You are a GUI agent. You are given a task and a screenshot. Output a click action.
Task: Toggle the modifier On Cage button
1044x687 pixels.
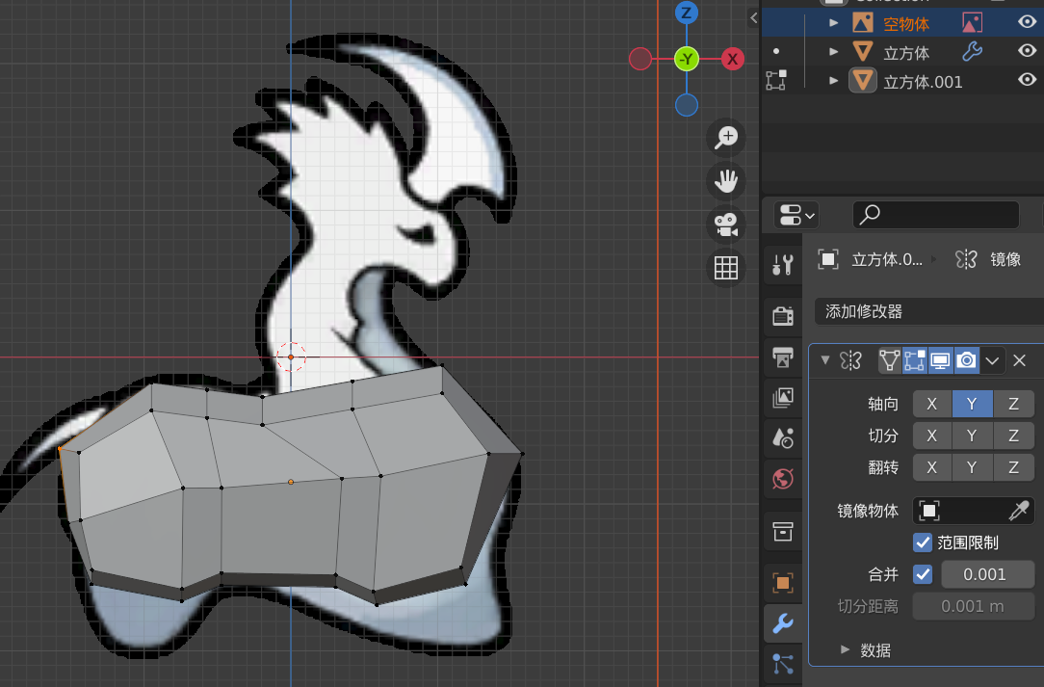889,360
